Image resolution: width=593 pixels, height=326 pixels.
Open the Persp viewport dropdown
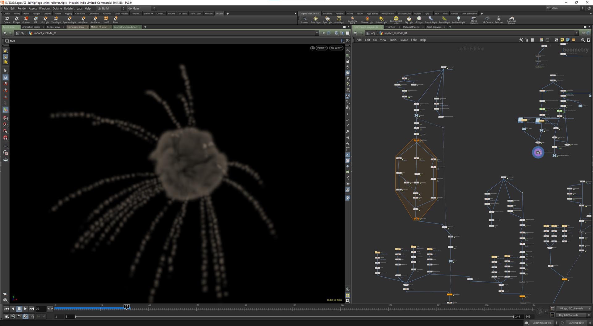pyautogui.click(x=321, y=48)
